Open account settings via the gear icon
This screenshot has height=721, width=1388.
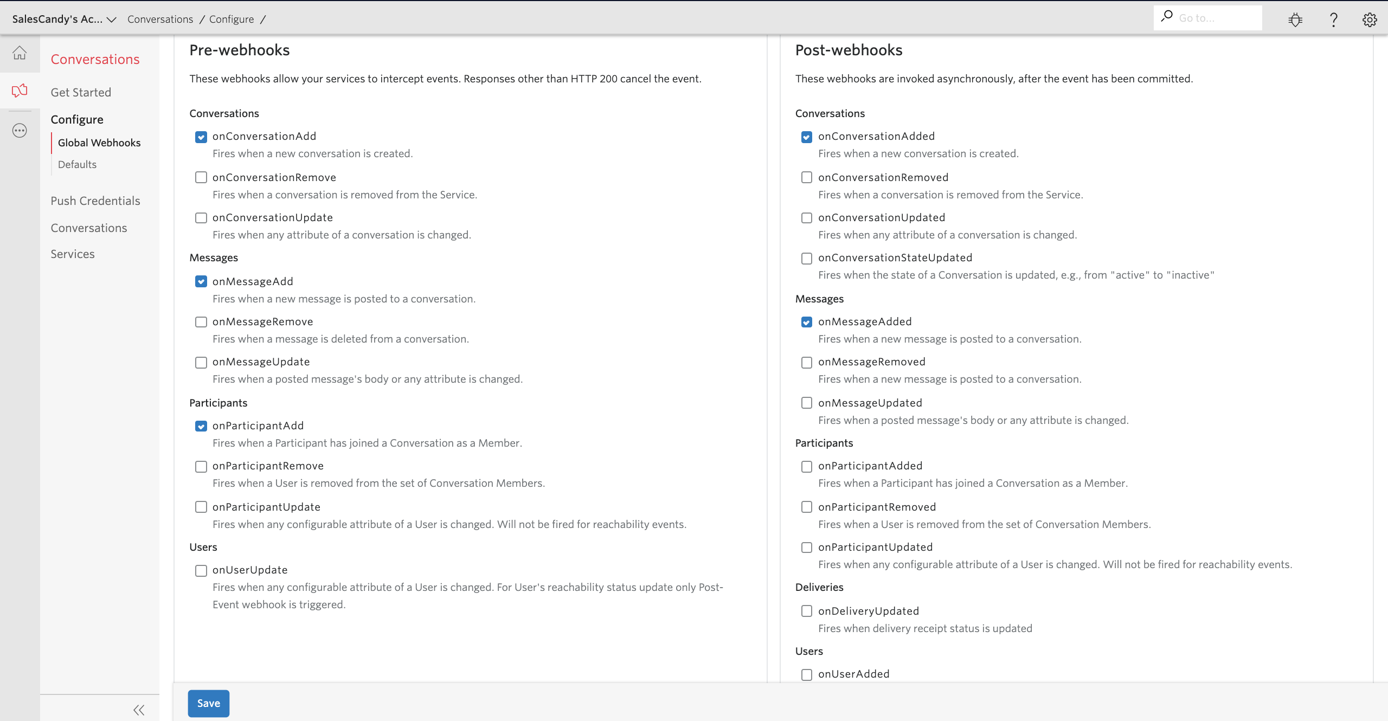1370,18
